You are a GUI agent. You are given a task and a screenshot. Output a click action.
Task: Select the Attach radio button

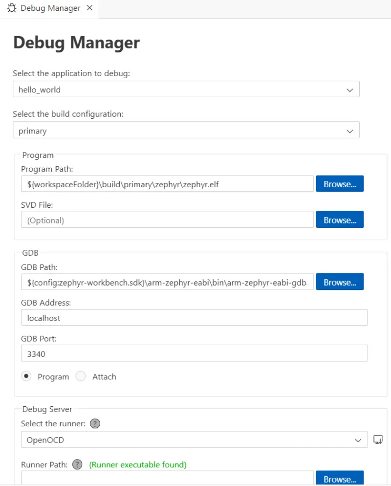pyautogui.click(x=81, y=376)
